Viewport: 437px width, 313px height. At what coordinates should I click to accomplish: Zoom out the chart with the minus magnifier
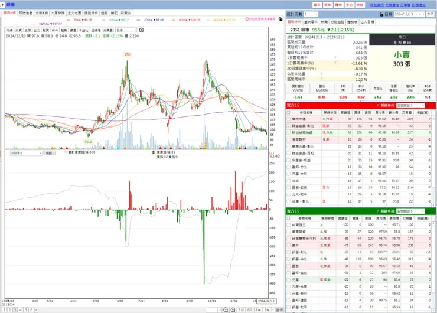point(226,309)
